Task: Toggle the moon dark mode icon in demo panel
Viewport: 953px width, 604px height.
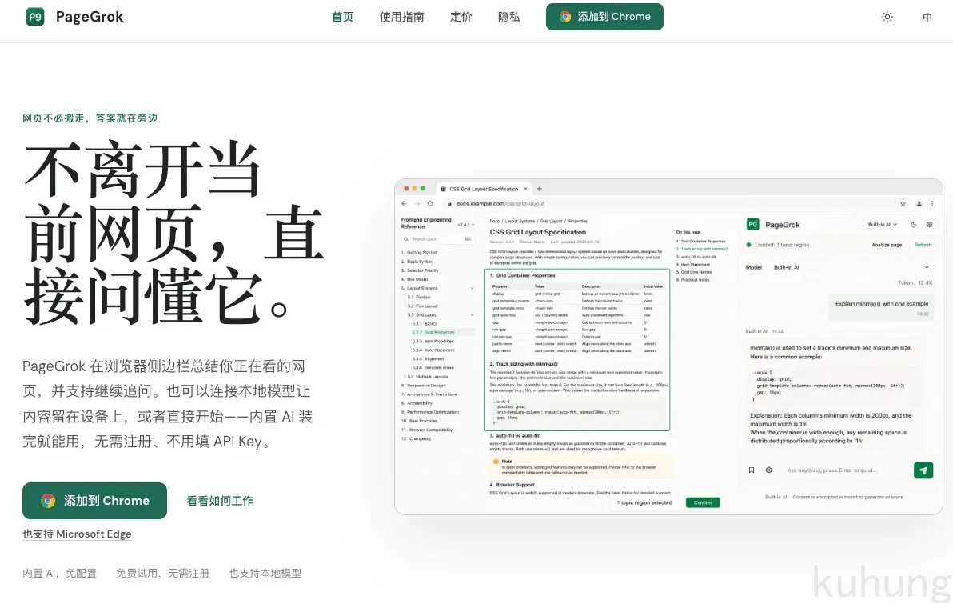Action: coord(914,225)
